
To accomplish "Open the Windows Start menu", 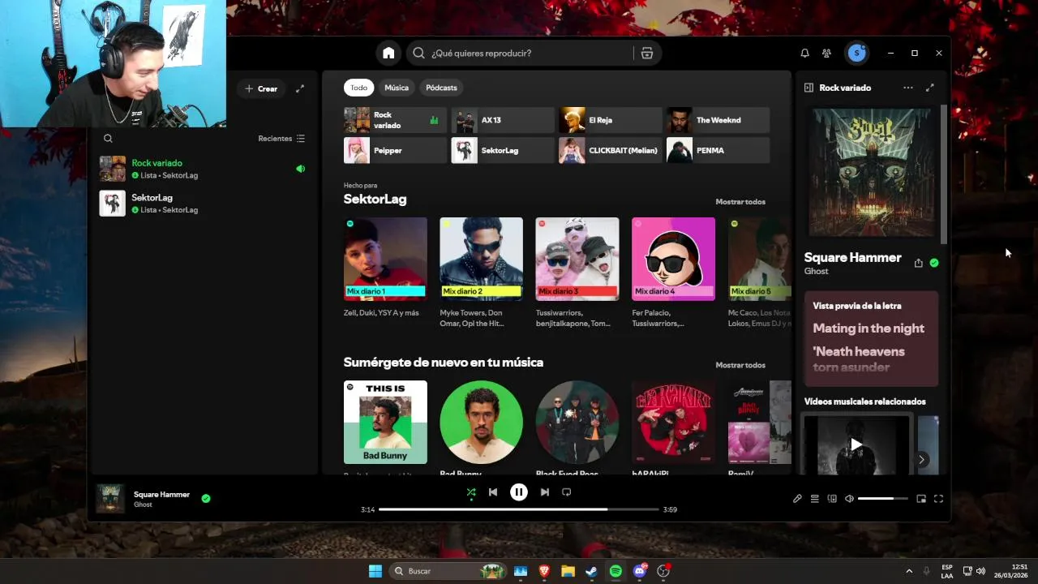I will (375, 571).
